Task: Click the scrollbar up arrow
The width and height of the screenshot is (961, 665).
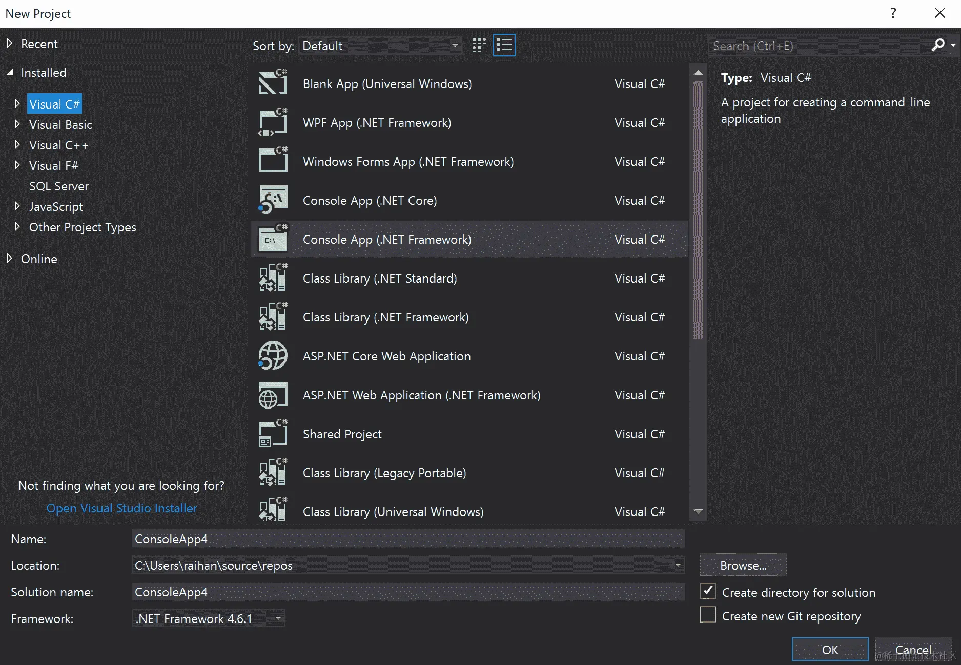Action: coord(698,73)
